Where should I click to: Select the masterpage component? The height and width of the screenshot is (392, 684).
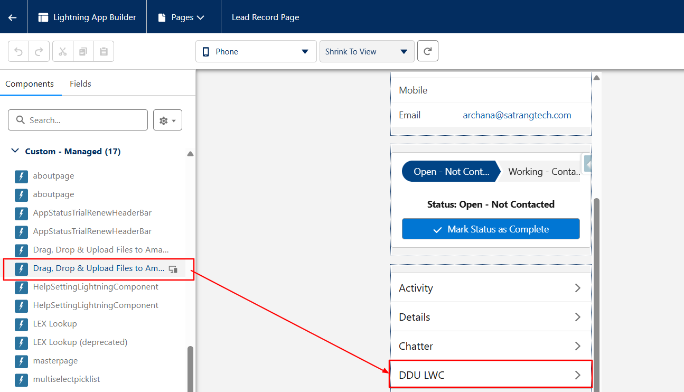55,361
